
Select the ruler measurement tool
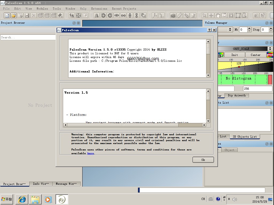click(180, 15)
